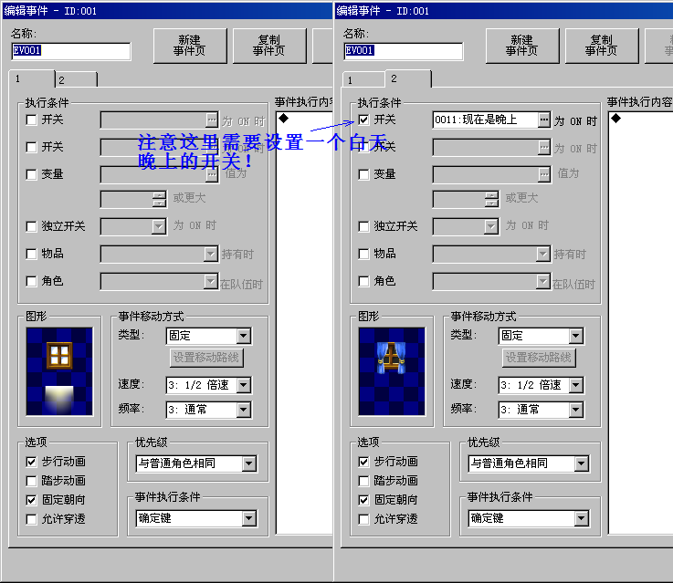The height and width of the screenshot is (583, 673).
Task: Enable second 开关 condition checkbox in left window
Action: [31, 148]
